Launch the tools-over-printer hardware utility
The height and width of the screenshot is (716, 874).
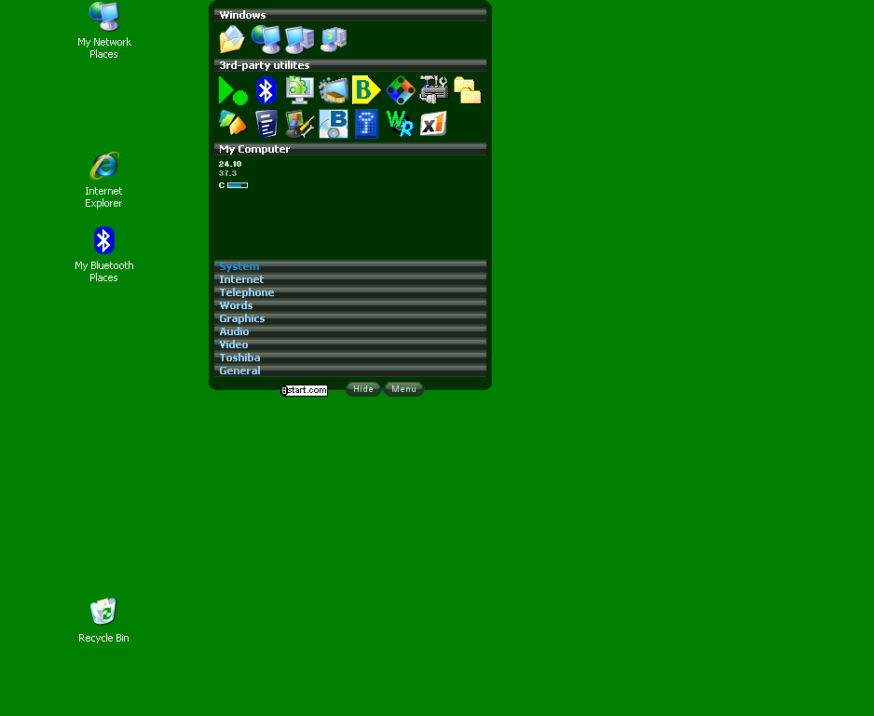[x=433, y=90]
